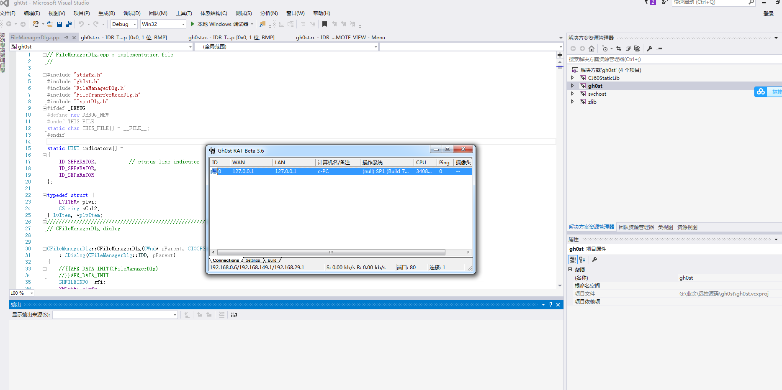Click the horizontal scrollbar in Gh0st RAT list

tap(331, 252)
